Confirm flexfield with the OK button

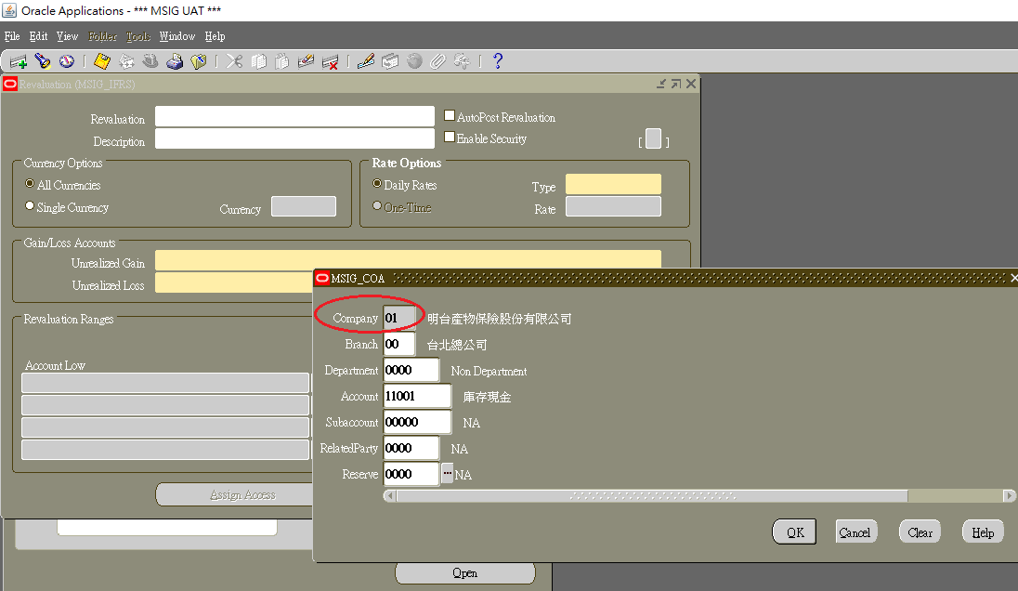[x=795, y=532]
